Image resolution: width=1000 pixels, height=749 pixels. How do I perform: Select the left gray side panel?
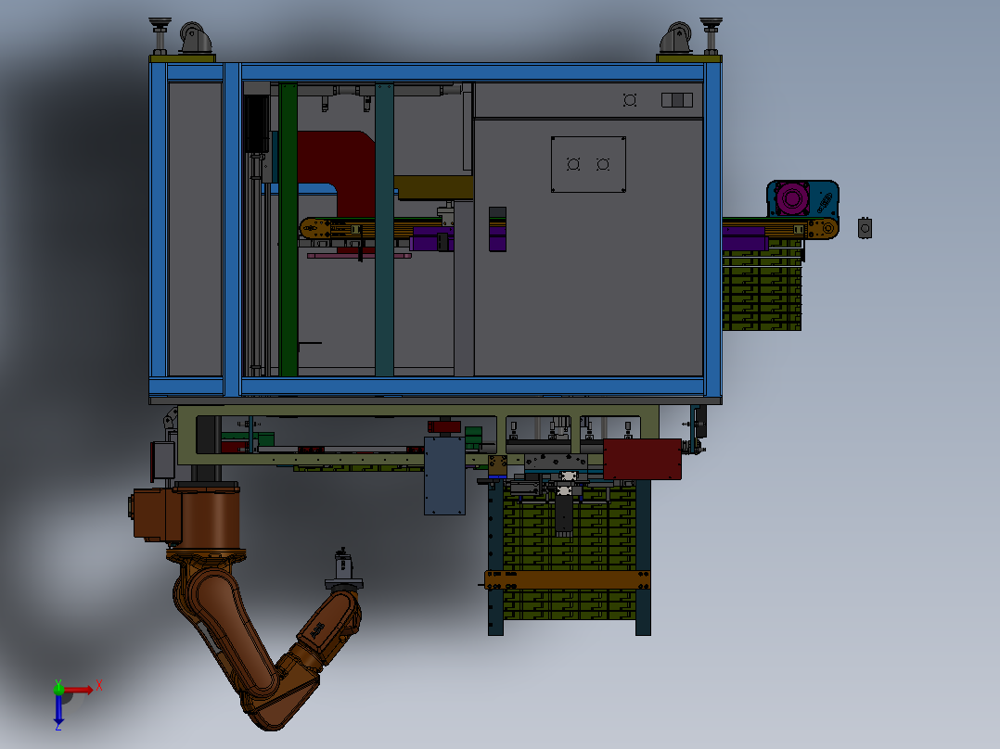tap(195, 229)
